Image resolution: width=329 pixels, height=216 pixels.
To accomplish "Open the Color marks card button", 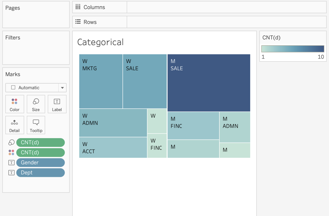I will [14, 104].
